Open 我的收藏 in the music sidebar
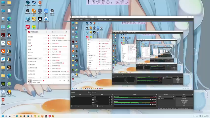 pyautogui.click(x=31, y=74)
